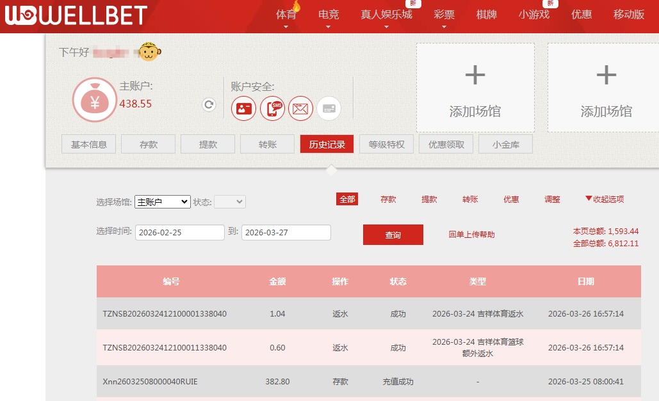659x401 pixels.
Task: Open the ID verification security icon
Action: click(243, 108)
